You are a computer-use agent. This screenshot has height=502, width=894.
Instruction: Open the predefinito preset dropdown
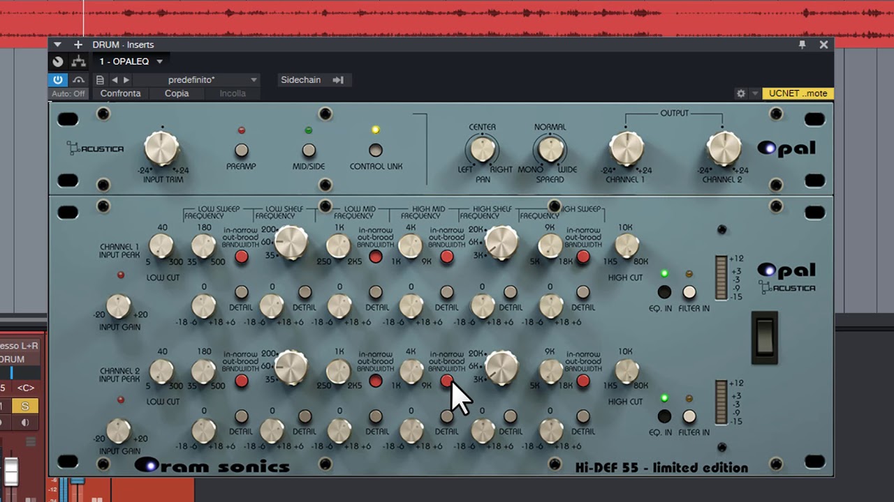point(254,80)
